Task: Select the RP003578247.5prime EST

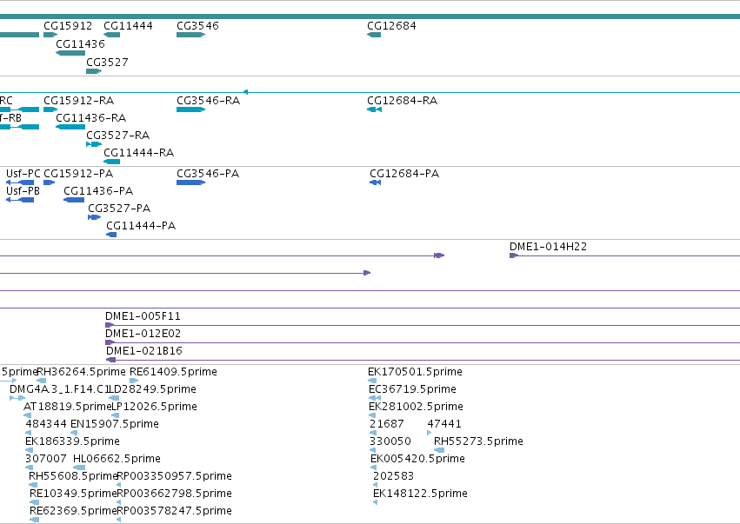Action: (118, 520)
